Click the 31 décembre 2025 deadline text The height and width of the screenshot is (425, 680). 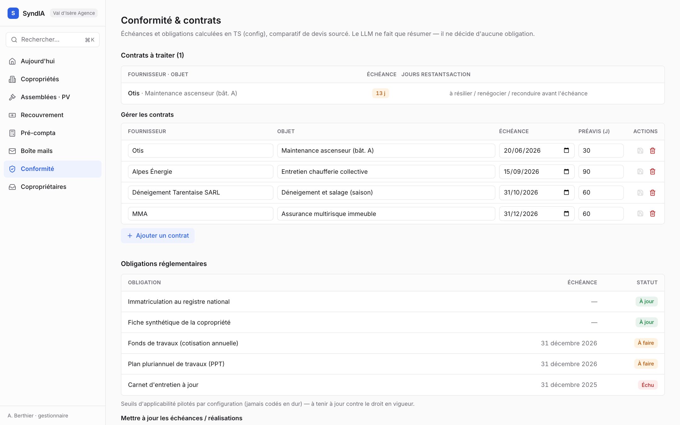coord(569,385)
